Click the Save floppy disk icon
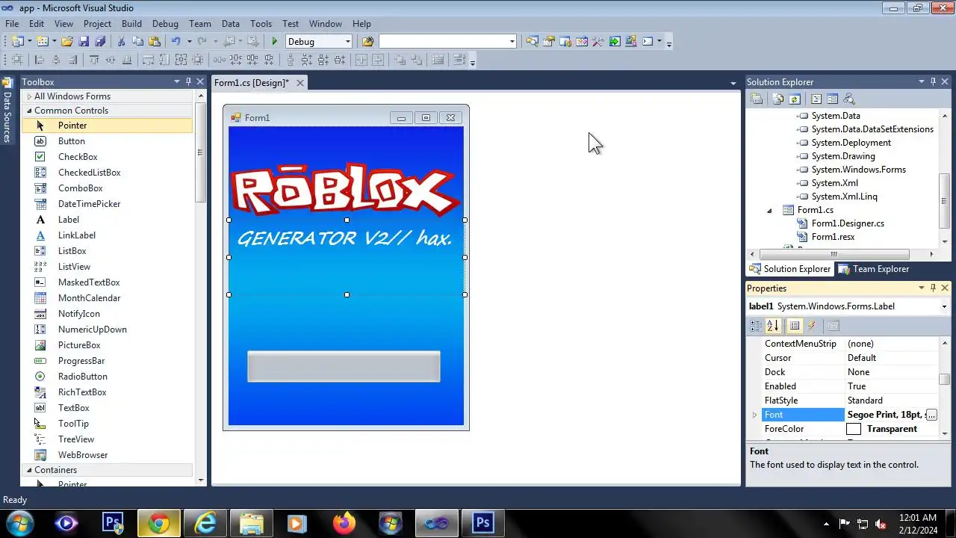The height and width of the screenshot is (538, 956). [x=84, y=42]
